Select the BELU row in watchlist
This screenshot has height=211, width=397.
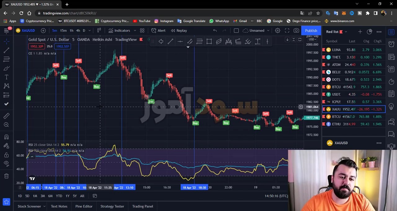click(354, 72)
